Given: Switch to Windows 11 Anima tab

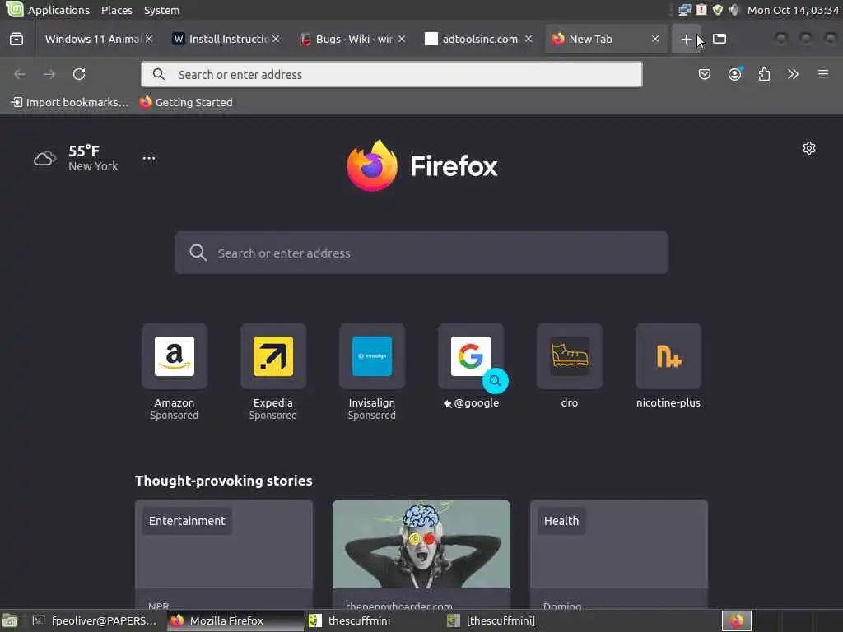Looking at the screenshot, I should click(x=92, y=39).
